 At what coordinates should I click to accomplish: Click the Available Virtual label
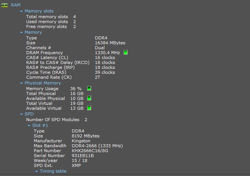click(44, 108)
